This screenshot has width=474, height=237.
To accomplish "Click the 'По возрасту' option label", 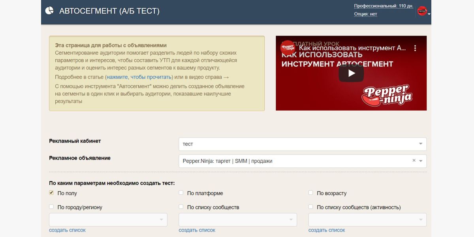I will coord(332,193).
